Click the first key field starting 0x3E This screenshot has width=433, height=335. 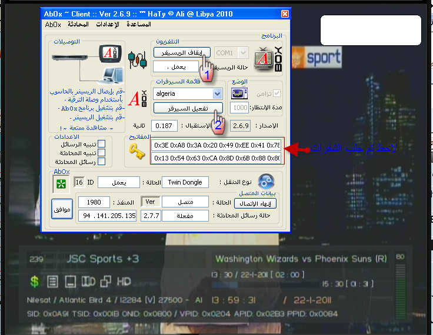click(x=216, y=145)
